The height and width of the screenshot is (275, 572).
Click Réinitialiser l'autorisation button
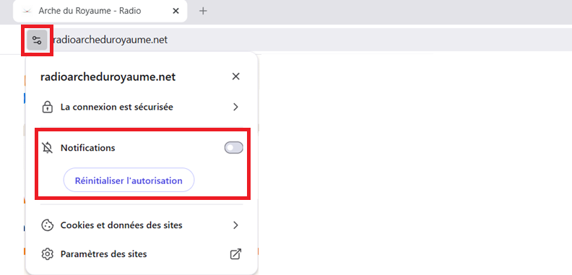click(x=129, y=180)
